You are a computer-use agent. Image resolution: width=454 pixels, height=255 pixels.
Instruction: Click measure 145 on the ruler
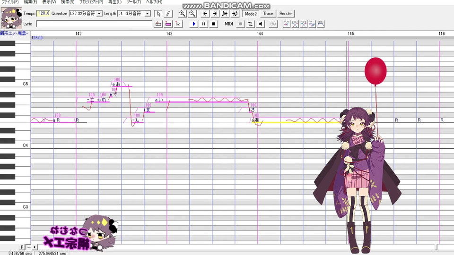(351, 34)
